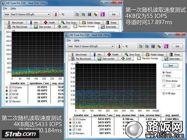
Task: Open Info tab in front window
Action: 98,55
